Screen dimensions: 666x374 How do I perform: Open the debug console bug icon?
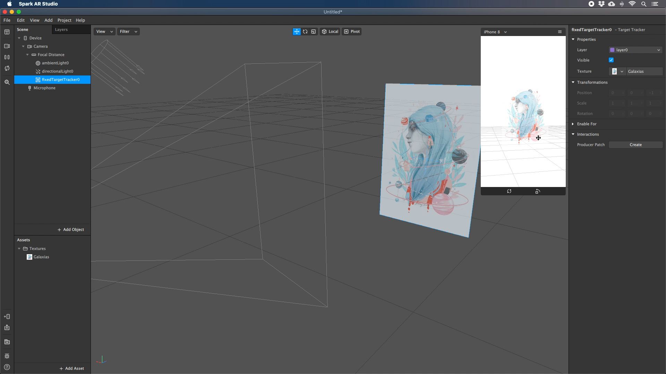[x=7, y=356]
